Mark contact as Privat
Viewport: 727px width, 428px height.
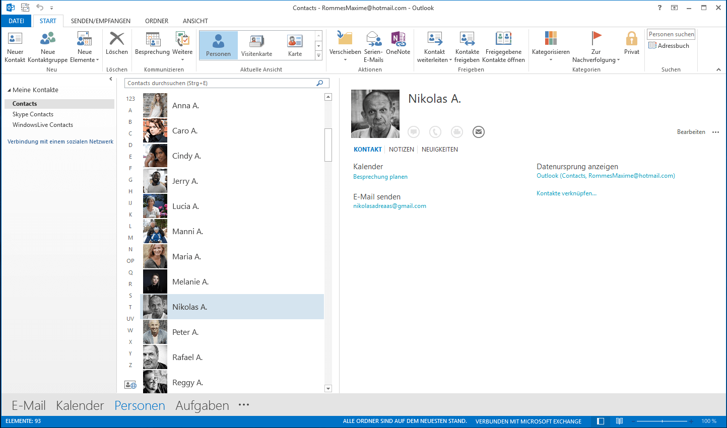[631, 43]
